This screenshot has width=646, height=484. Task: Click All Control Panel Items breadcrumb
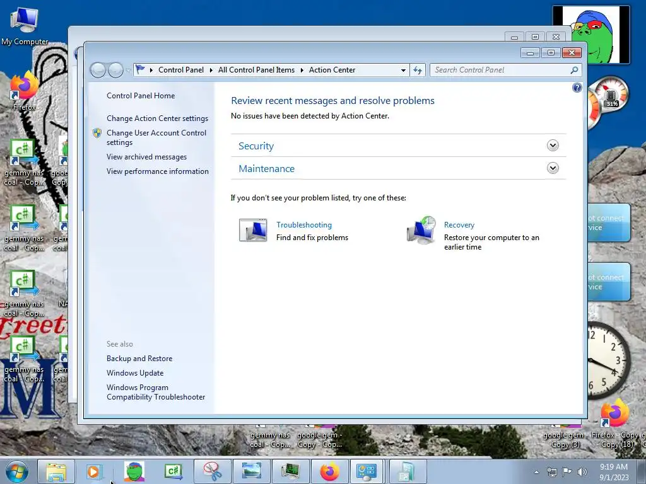[x=256, y=70]
